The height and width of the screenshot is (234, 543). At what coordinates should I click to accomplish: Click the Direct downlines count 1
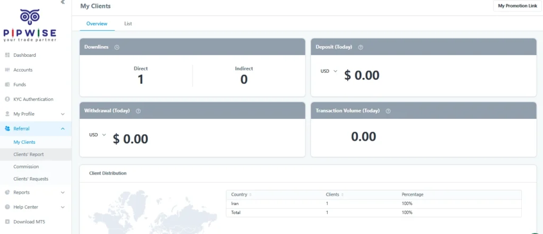(x=141, y=80)
